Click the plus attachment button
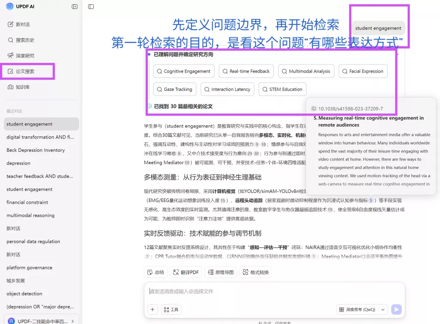The width and height of the screenshot is (440, 324). click(153, 309)
